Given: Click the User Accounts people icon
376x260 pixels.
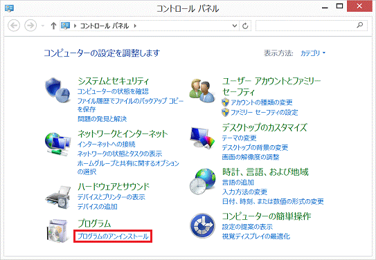Looking at the screenshot, I should click(x=202, y=91).
